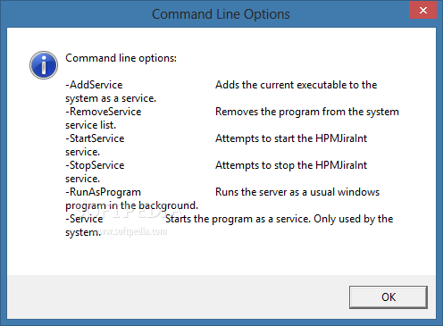Select the -StartService option text
This screenshot has width=443, height=326.
tap(95, 138)
